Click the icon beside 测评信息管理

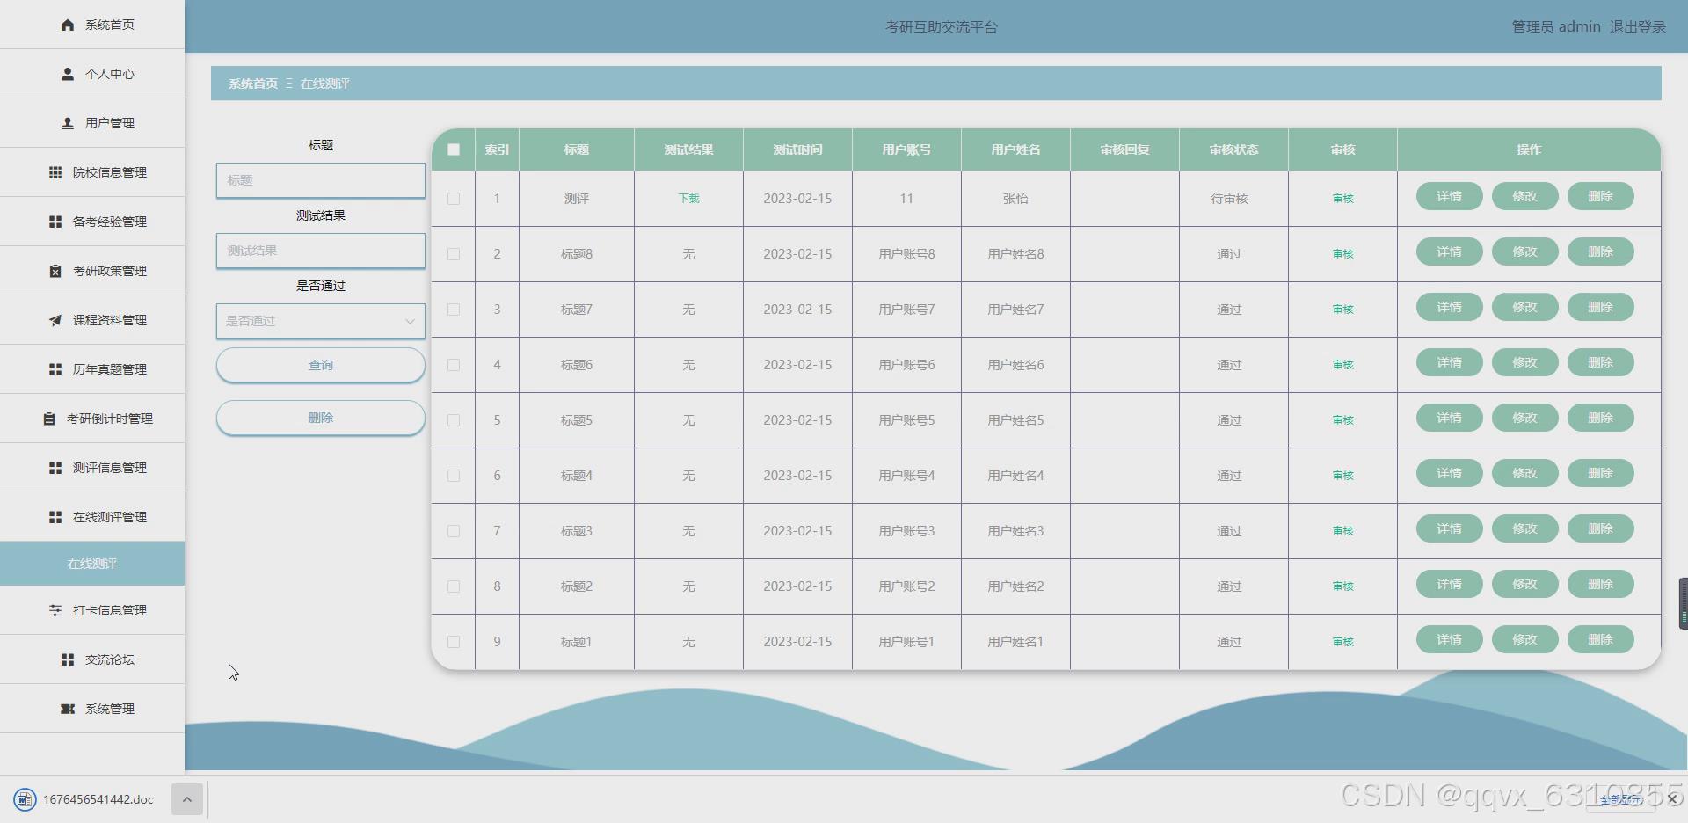(x=55, y=468)
